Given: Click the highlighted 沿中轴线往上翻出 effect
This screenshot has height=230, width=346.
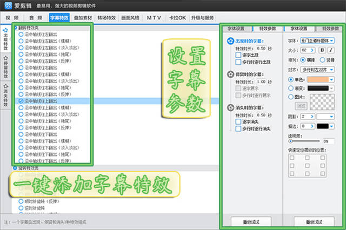Looking at the screenshot, I should pyautogui.click(x=38, y=101).
